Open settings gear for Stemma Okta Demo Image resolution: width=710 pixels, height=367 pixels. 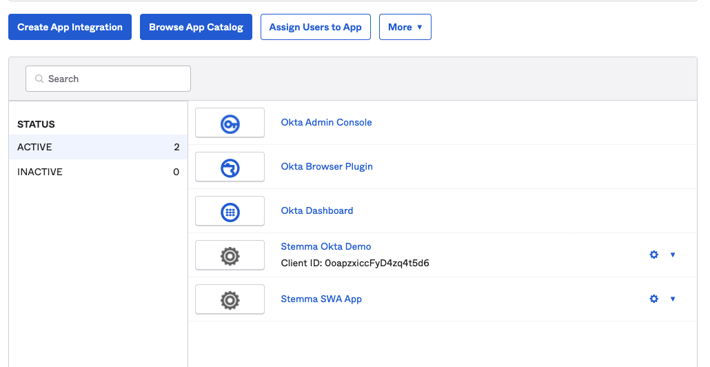click(x=654, y=255)
